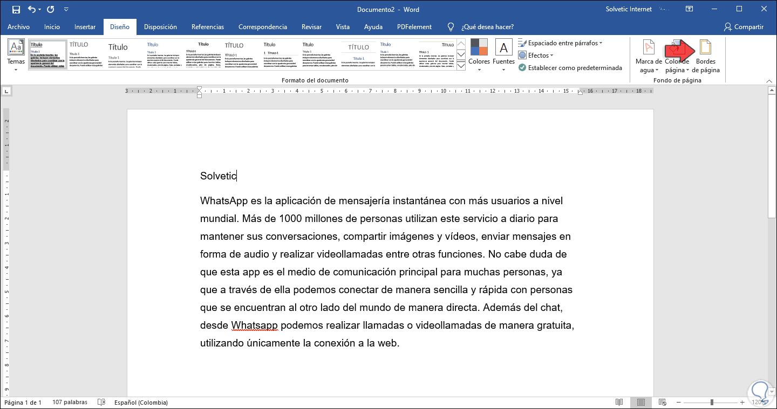This screenshot has width=777, height=409.
Task: Click the ¿Qué desea hacer? search box
Action: click(487, 27)
